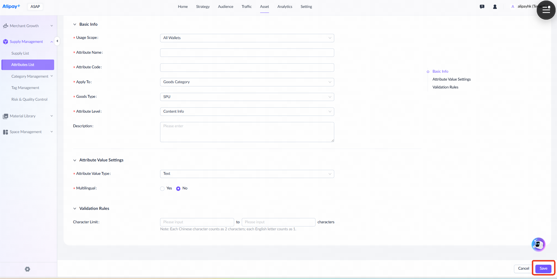Screen dimensions: 557x279
Task: Switch to the Analytics tab
Action: pos(285,7)
